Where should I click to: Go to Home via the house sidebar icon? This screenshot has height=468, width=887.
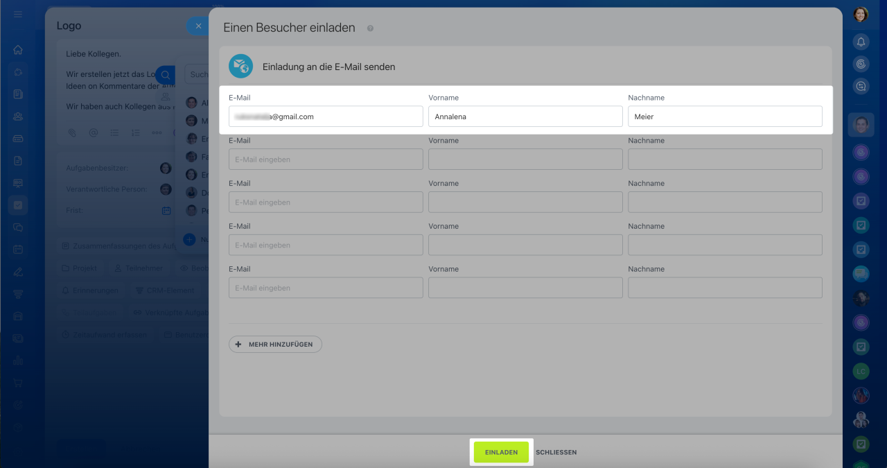pyautogui.click(x=18, y=50)
